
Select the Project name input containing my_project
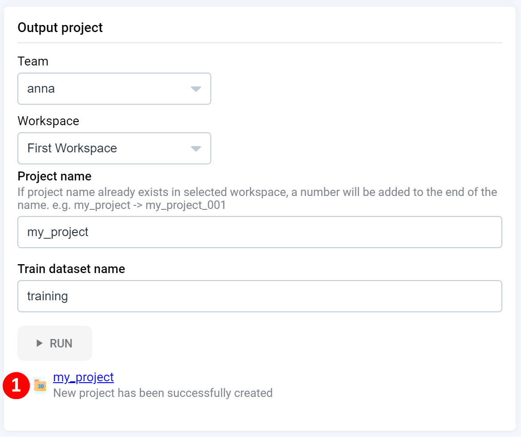[260, 232]
